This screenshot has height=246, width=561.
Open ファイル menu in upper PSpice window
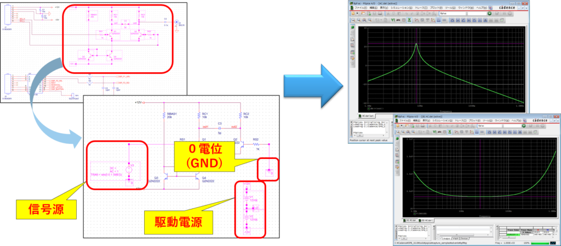360,8
